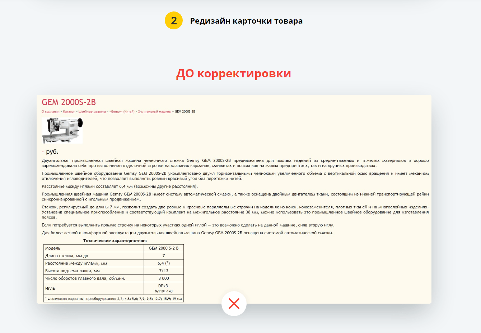The image size is (481, 333).
Task: Click the «ДО корректировки» red heading
Action: click(x=234, y=73)
